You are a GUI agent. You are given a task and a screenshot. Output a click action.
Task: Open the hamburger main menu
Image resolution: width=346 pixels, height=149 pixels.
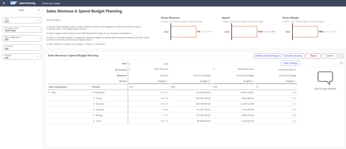[4, 3]
